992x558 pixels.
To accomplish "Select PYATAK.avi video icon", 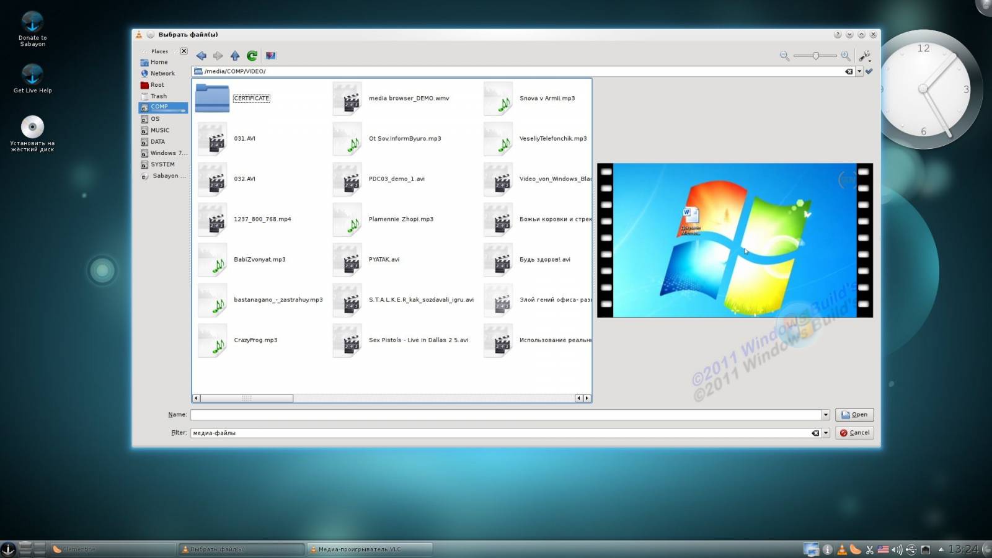I will (x=347, y=259).
